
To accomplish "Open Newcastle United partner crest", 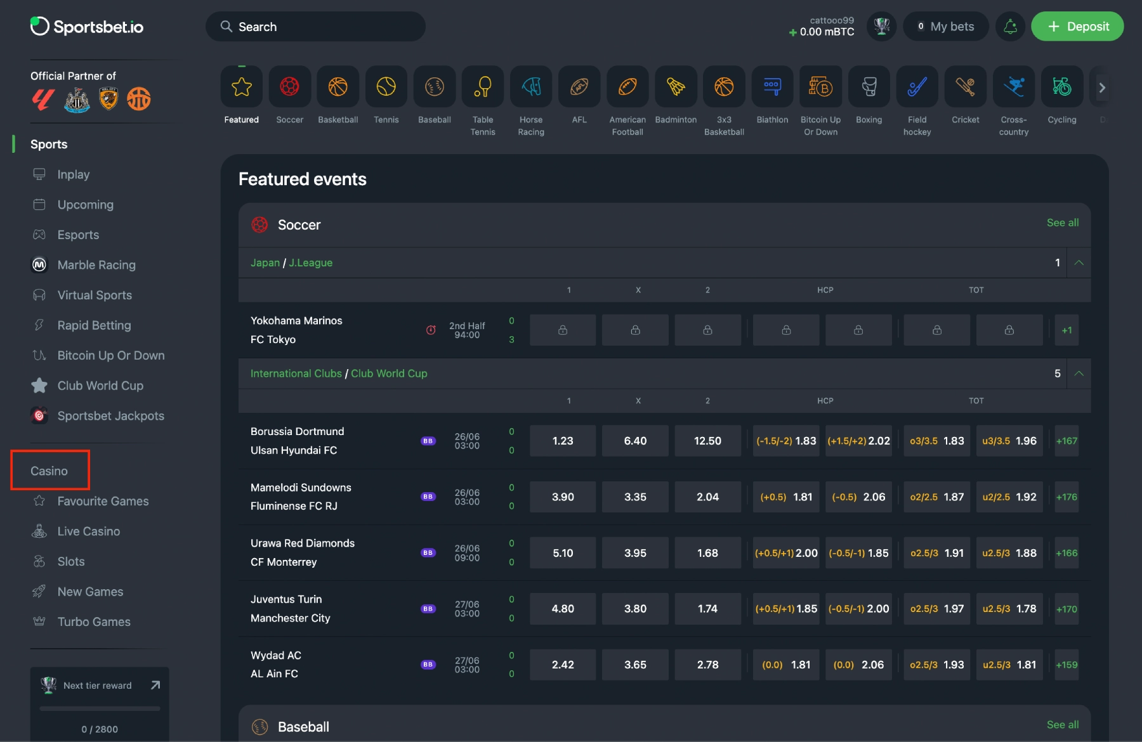I will click(77, 100).
